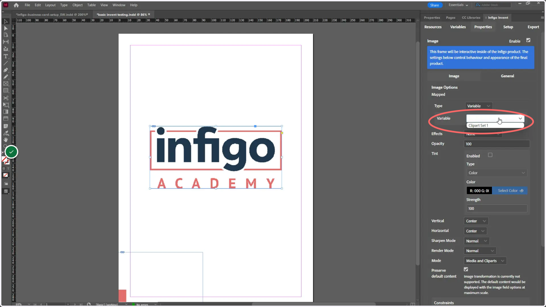546x307 pixels.
Task: Click the infigo Academy logo image
Action: [x=216, y=157]
